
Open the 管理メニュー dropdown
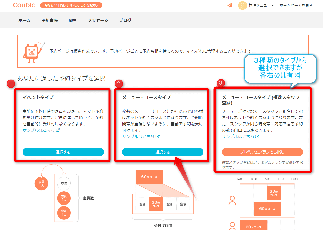tap(261, 5)
